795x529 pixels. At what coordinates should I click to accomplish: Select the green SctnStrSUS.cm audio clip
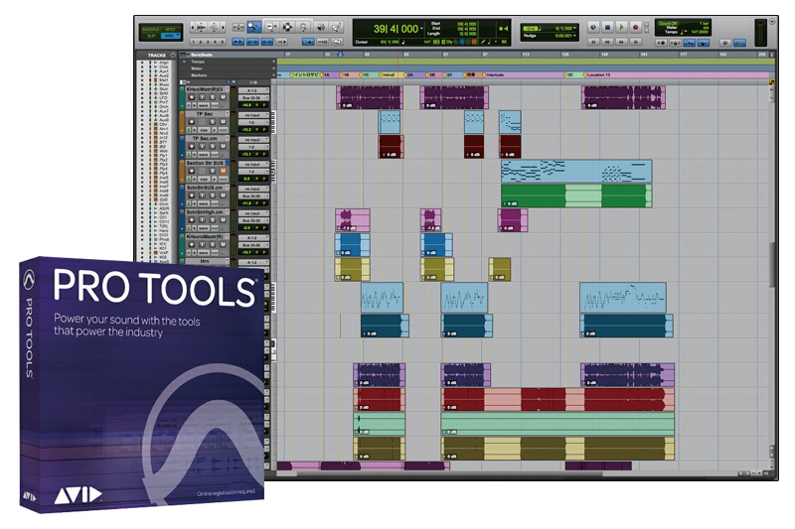(x=576, y=196)
